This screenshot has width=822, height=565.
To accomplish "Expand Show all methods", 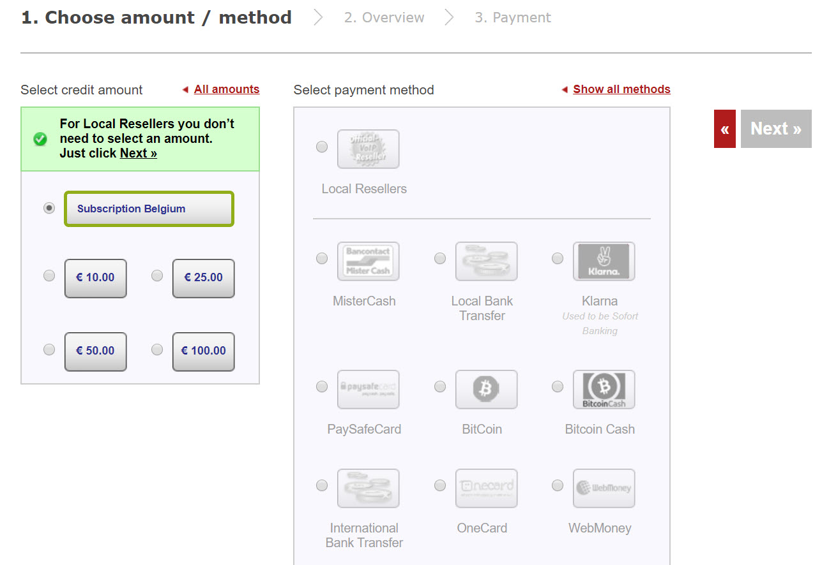I will [621, 89].
